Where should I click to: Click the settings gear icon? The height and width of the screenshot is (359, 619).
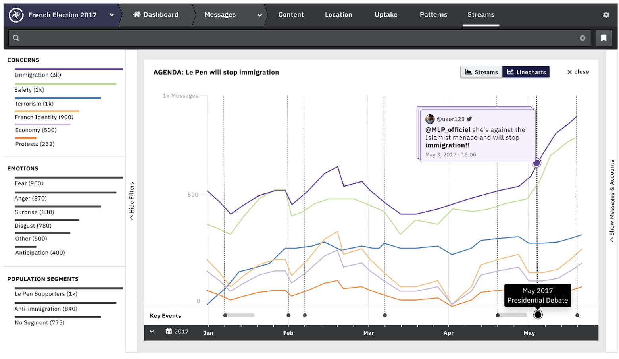point(606,15)
